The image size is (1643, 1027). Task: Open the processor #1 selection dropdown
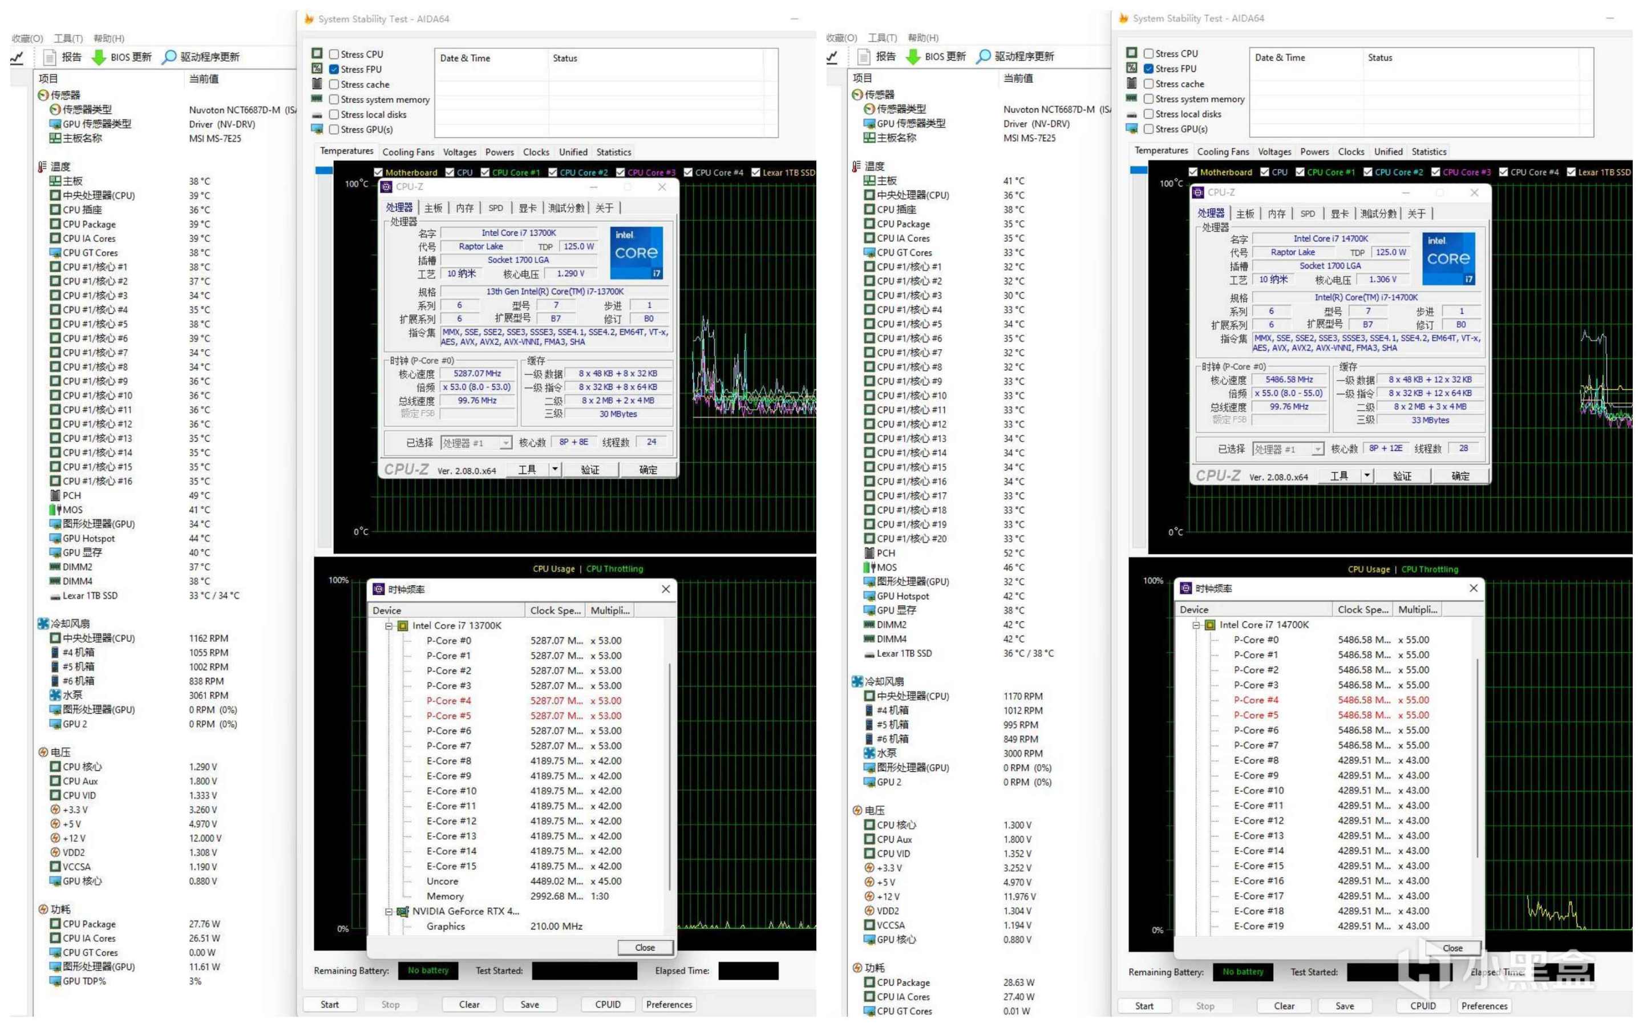coord(505,443)
